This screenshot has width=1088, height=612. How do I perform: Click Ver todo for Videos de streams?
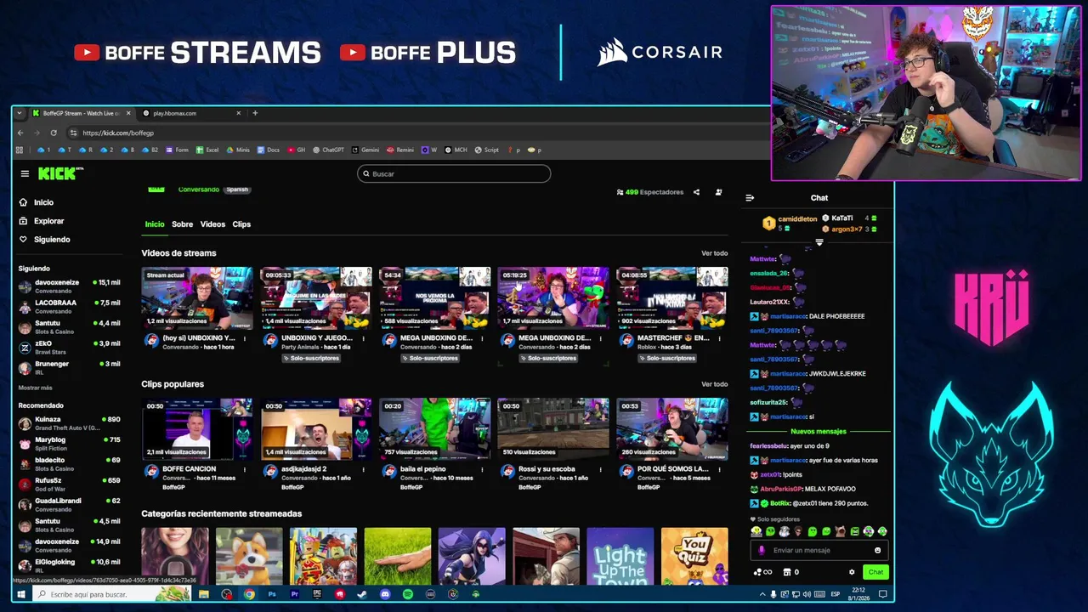click(714, 253)
